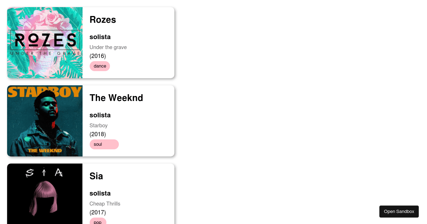Select the soul genre tag

[104, 144]
